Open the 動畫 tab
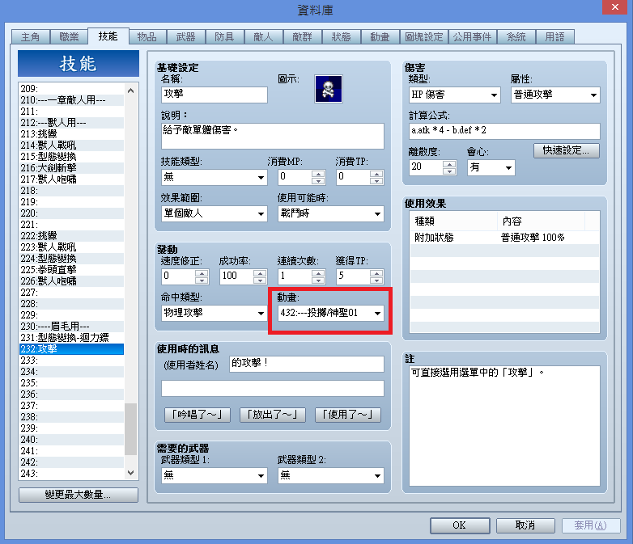This screenshot has width=633, height=544. coord(380,37)
